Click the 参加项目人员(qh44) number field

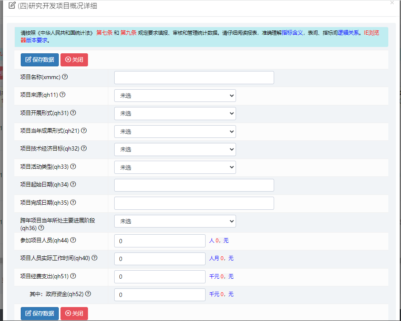tap(160, 241)
